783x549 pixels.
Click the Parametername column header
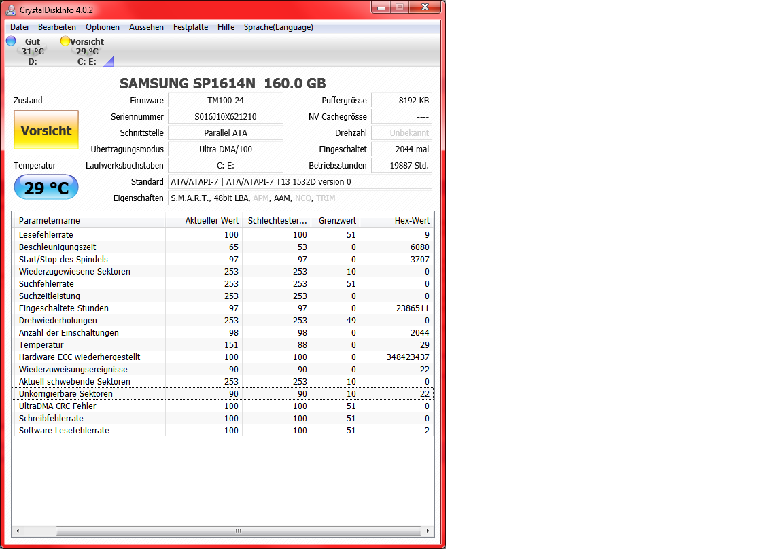tap(89, 220)
